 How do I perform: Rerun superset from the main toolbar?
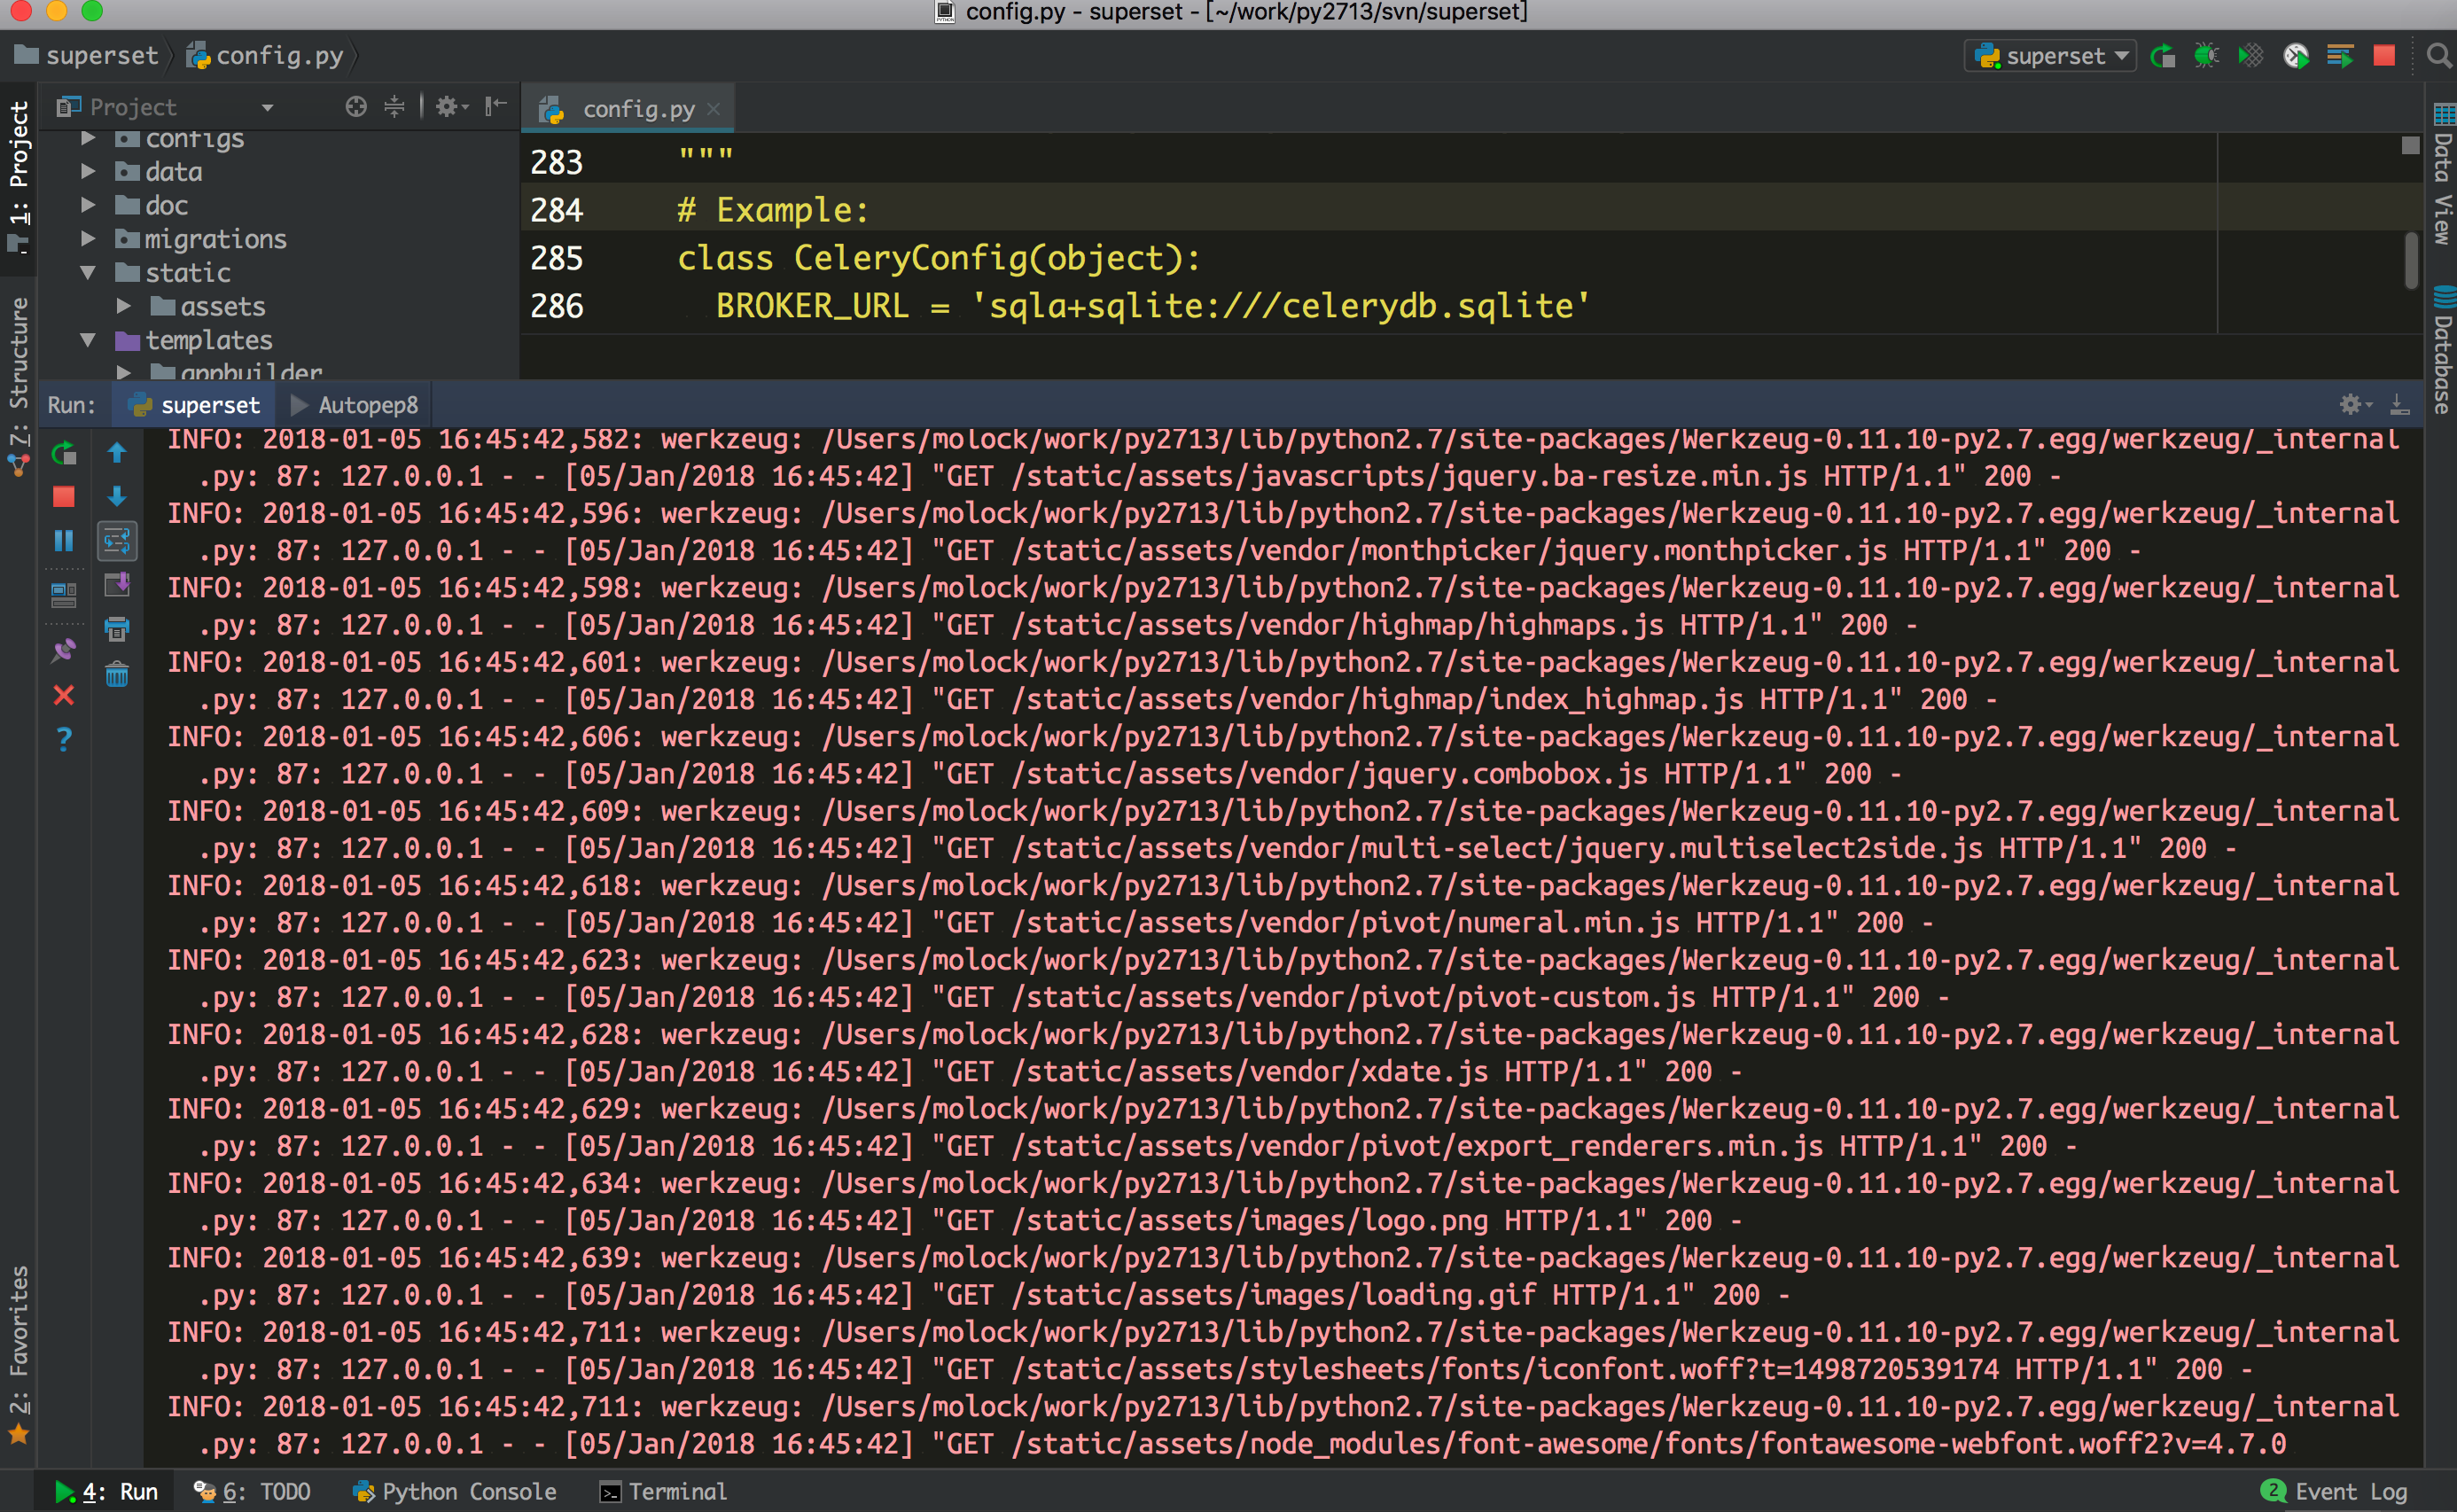coord(2163,56)
